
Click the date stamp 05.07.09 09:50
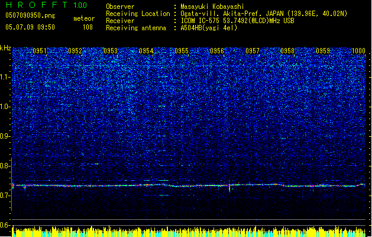30,27
